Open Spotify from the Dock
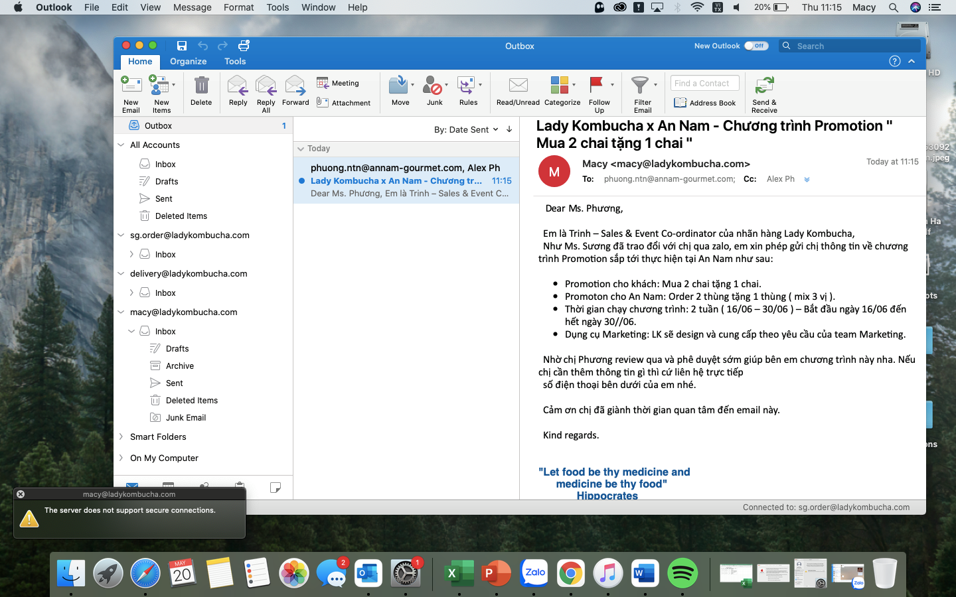 [x=682, y=573]
